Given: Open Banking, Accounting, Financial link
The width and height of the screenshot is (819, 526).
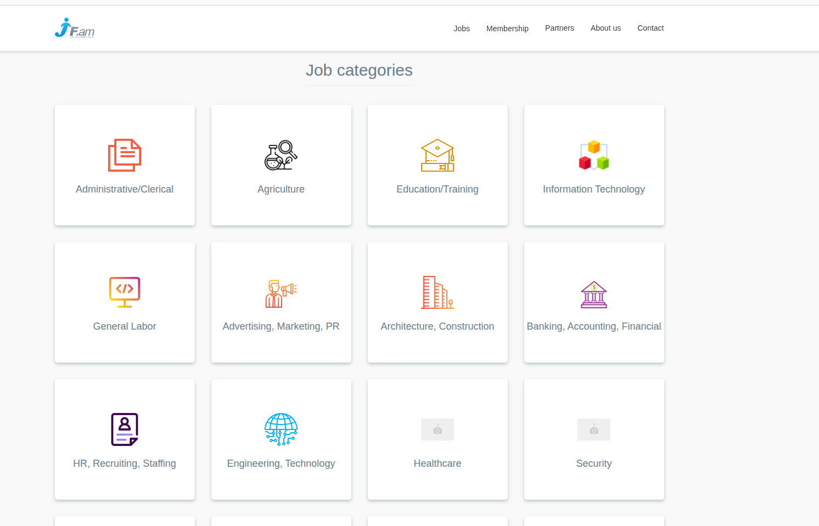Looking at the screenshot, I should [594, 326].
